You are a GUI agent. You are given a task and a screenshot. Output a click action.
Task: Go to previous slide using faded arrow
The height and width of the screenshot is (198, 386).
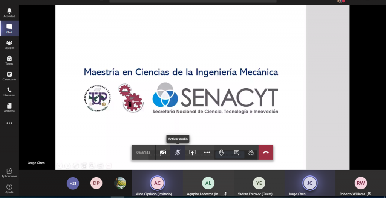tap(60, 166)
